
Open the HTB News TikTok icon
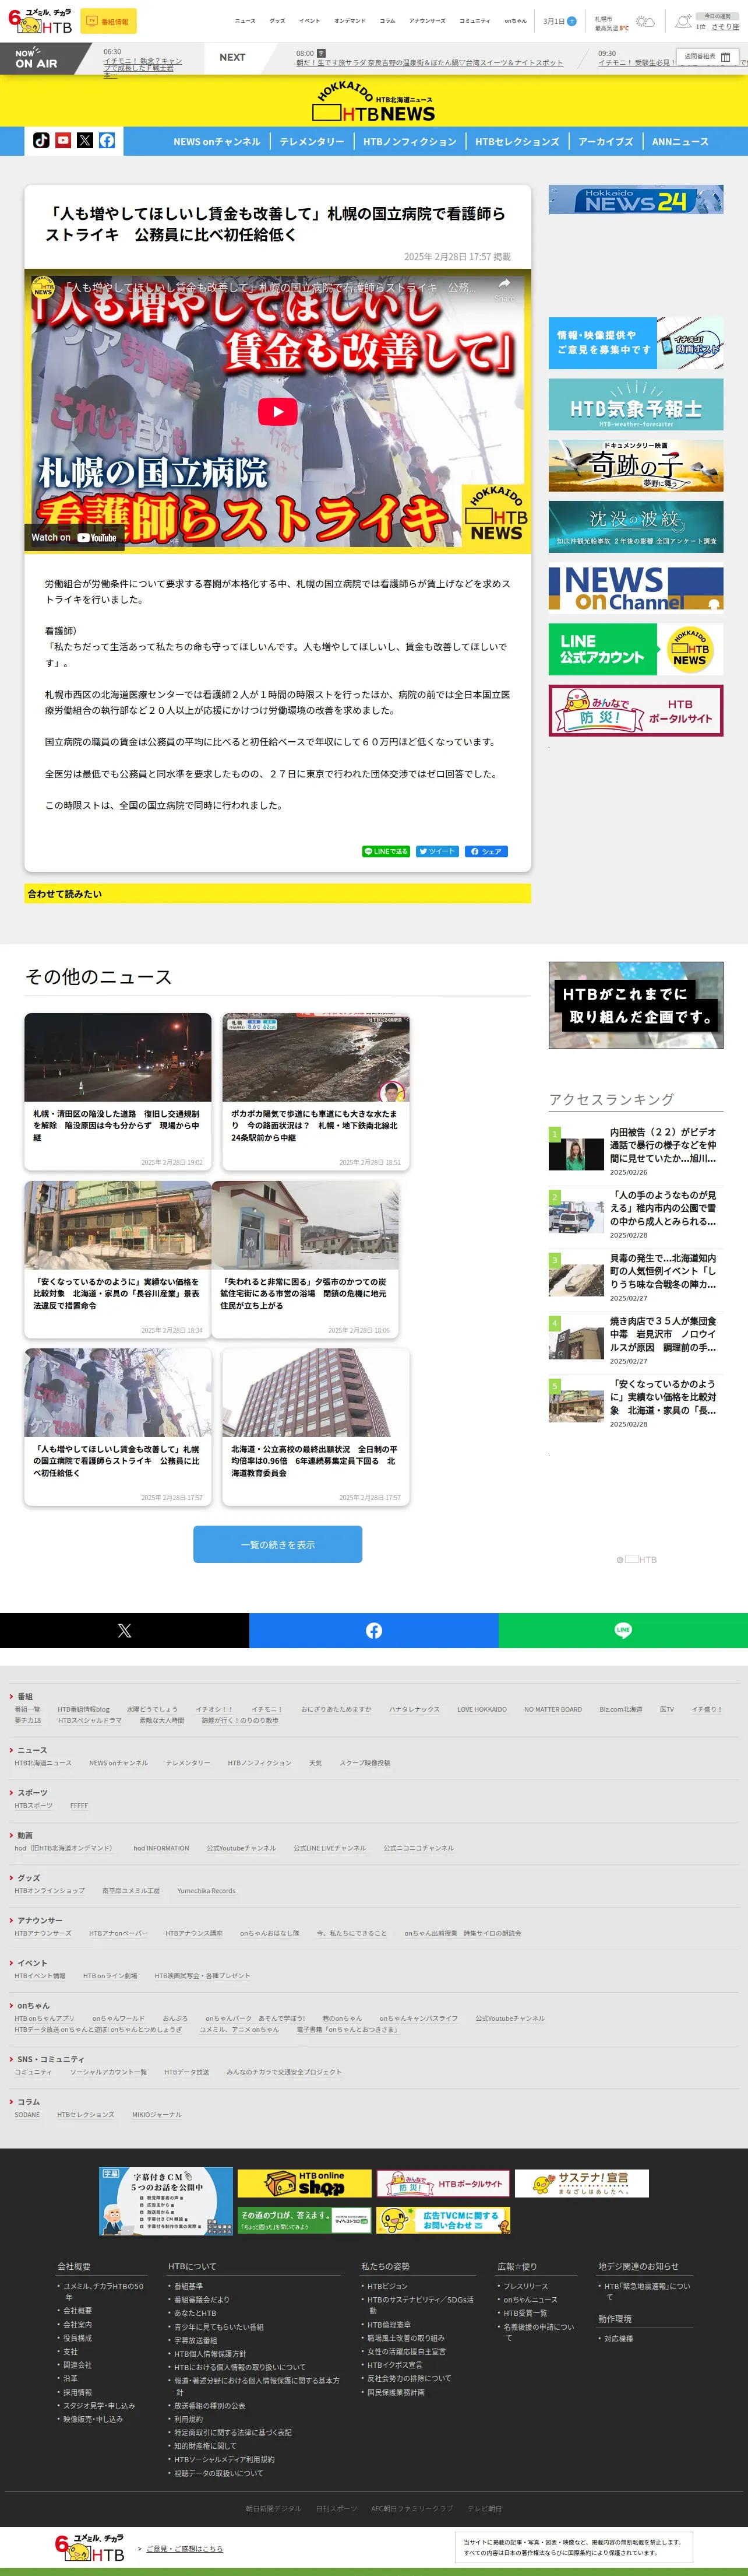[41, 141]
